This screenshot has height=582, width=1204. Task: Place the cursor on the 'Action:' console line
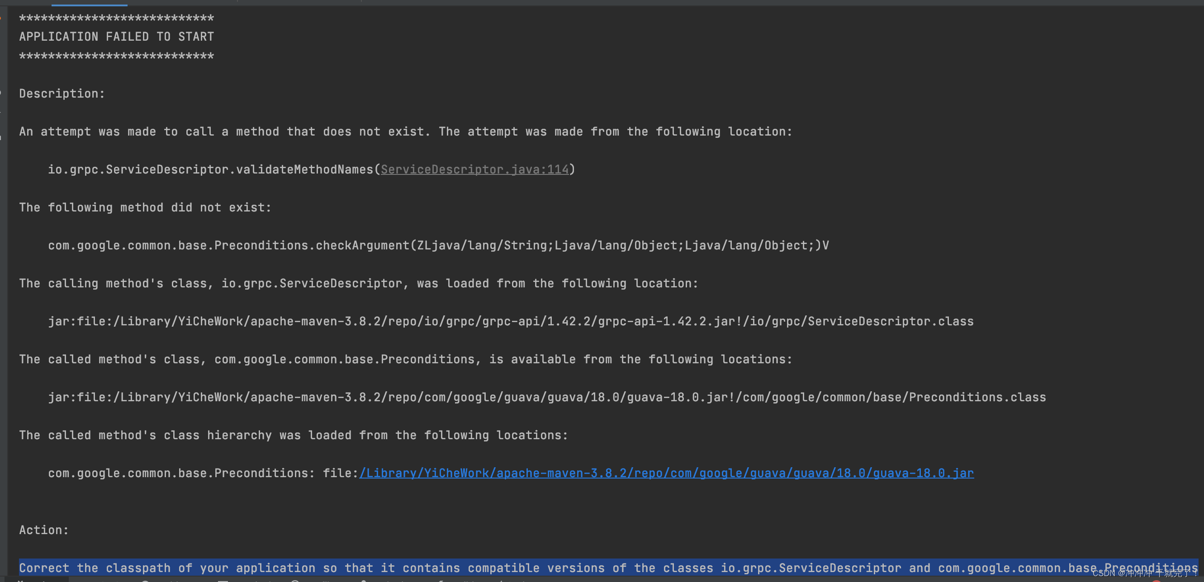pos(44,530)
